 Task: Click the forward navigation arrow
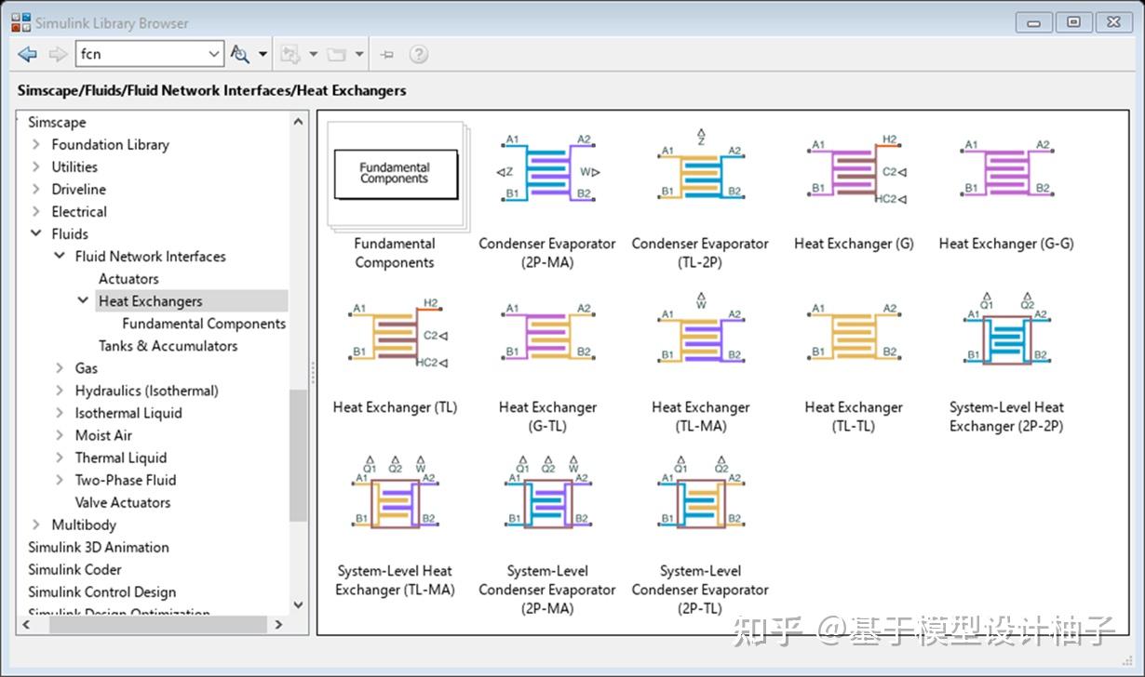[x=56, y=53]
